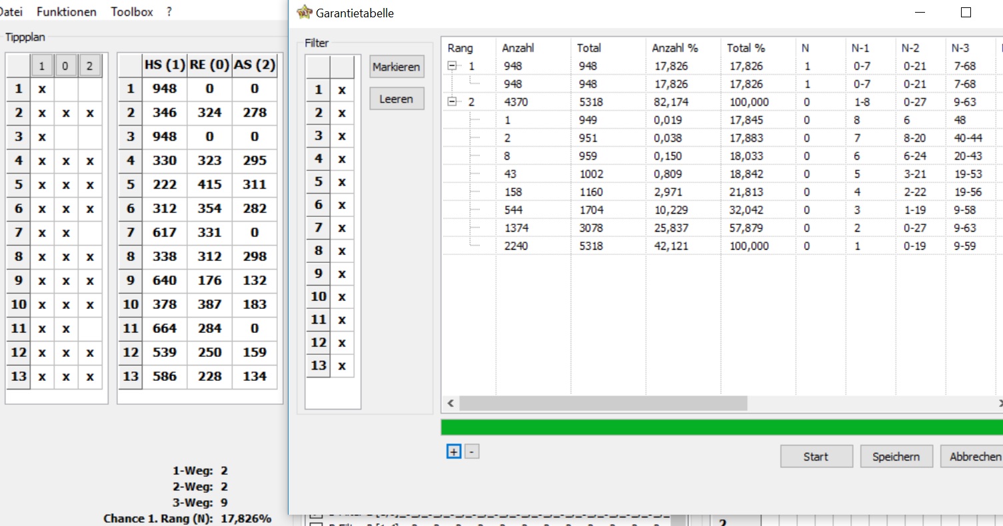Sort by the Anzahl column header
The height and width of the screenshot is (526, 1003).
(533, 48)
